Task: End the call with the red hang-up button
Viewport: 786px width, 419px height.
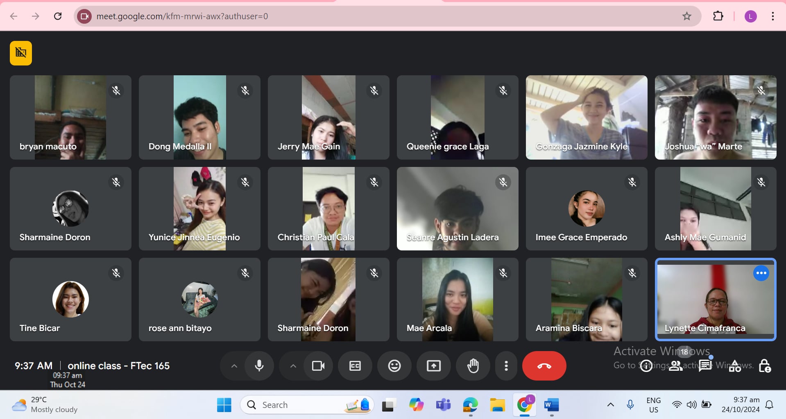Action: [544, 366]
